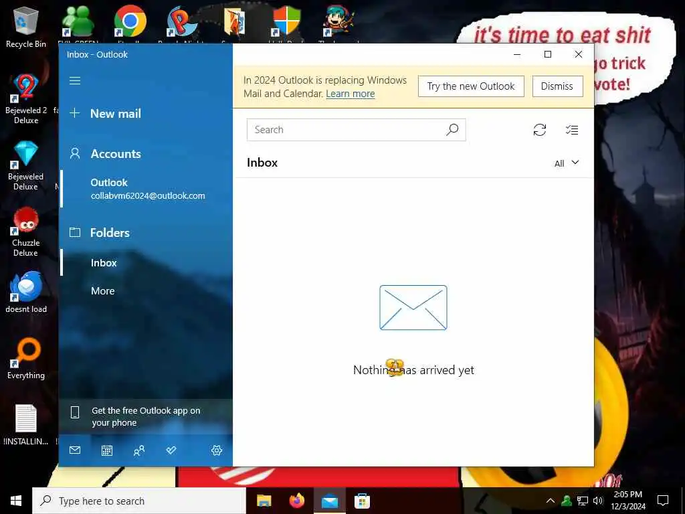Image resolution: width=685 pixels, height=514 pixels.
Task: Select the Google Chrome desktop shortcut
Action: 130,22
